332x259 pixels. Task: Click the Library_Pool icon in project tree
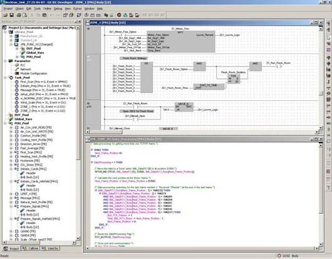11,32
